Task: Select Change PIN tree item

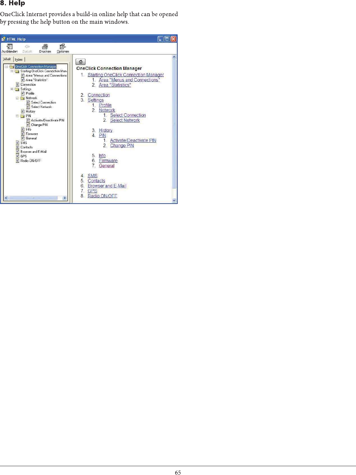Action: click(39, 125)
